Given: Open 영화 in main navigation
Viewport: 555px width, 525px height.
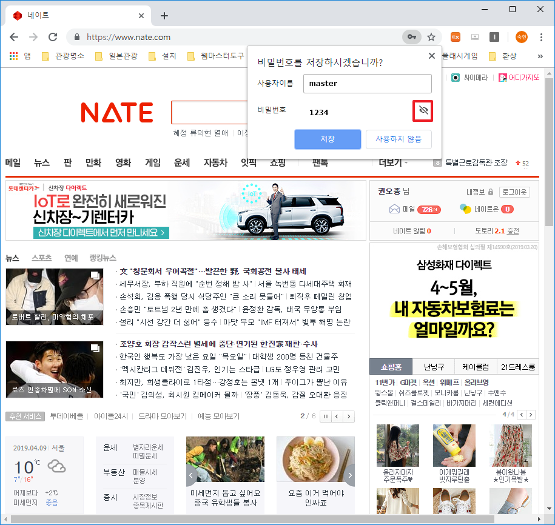Looking at the screenshot, I should [x=123, y=162].
